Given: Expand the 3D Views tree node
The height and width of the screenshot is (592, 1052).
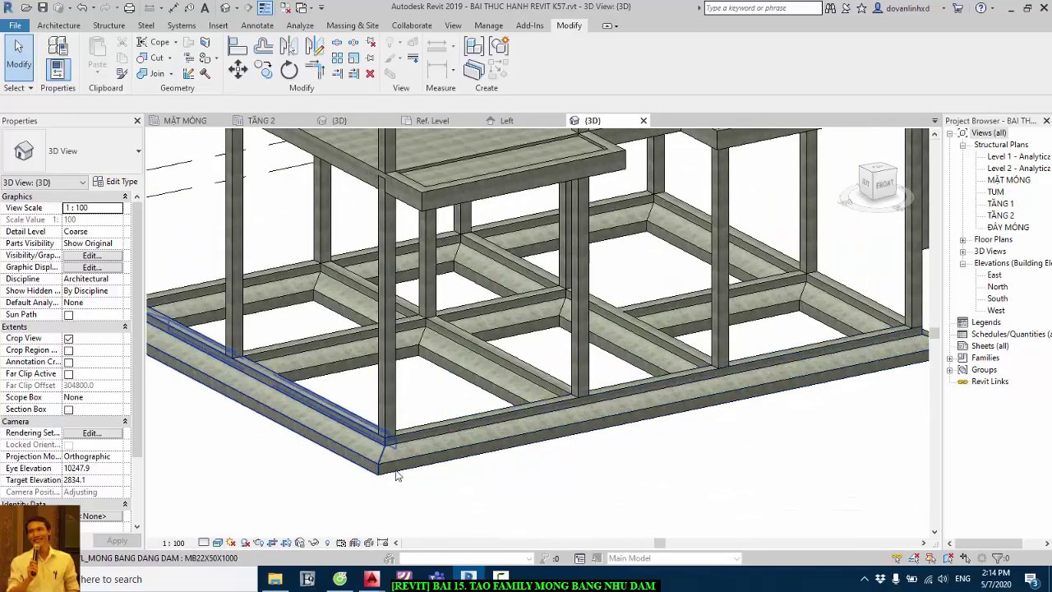Looking at the screenshot, I should coord(962,252).
